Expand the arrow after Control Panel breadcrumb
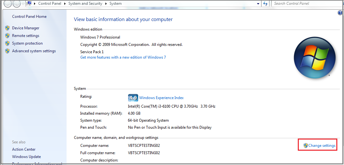This screenshot has width=344, height=165. click(x=64, y=4)
